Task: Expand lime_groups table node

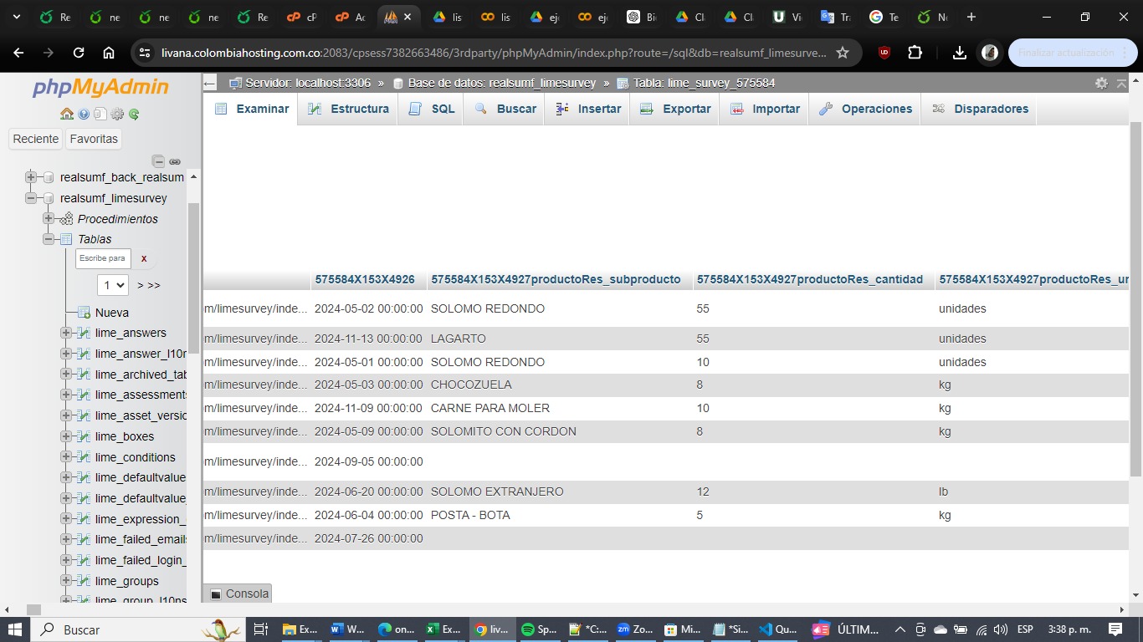Action: [66, 581]
